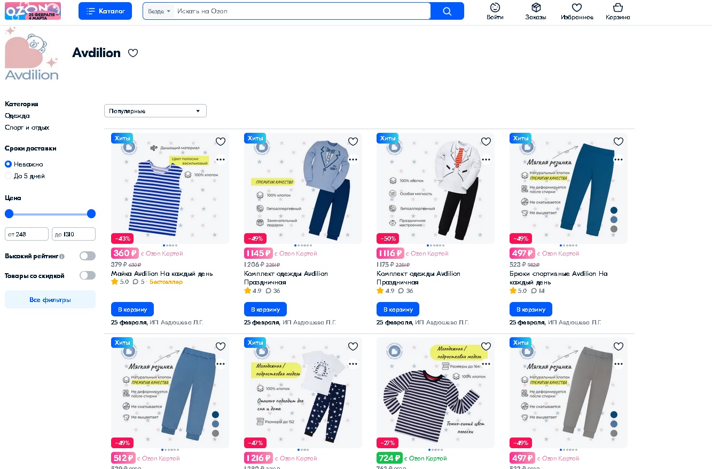Click Бестселлер label under Майка
This screenshot has height=469, width=712.
[x=166, y=282]
